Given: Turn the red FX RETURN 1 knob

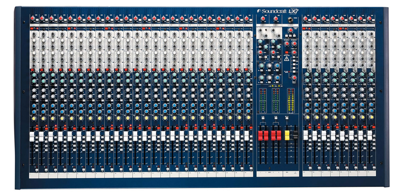Looking at the screenshot, I should 286,44.
